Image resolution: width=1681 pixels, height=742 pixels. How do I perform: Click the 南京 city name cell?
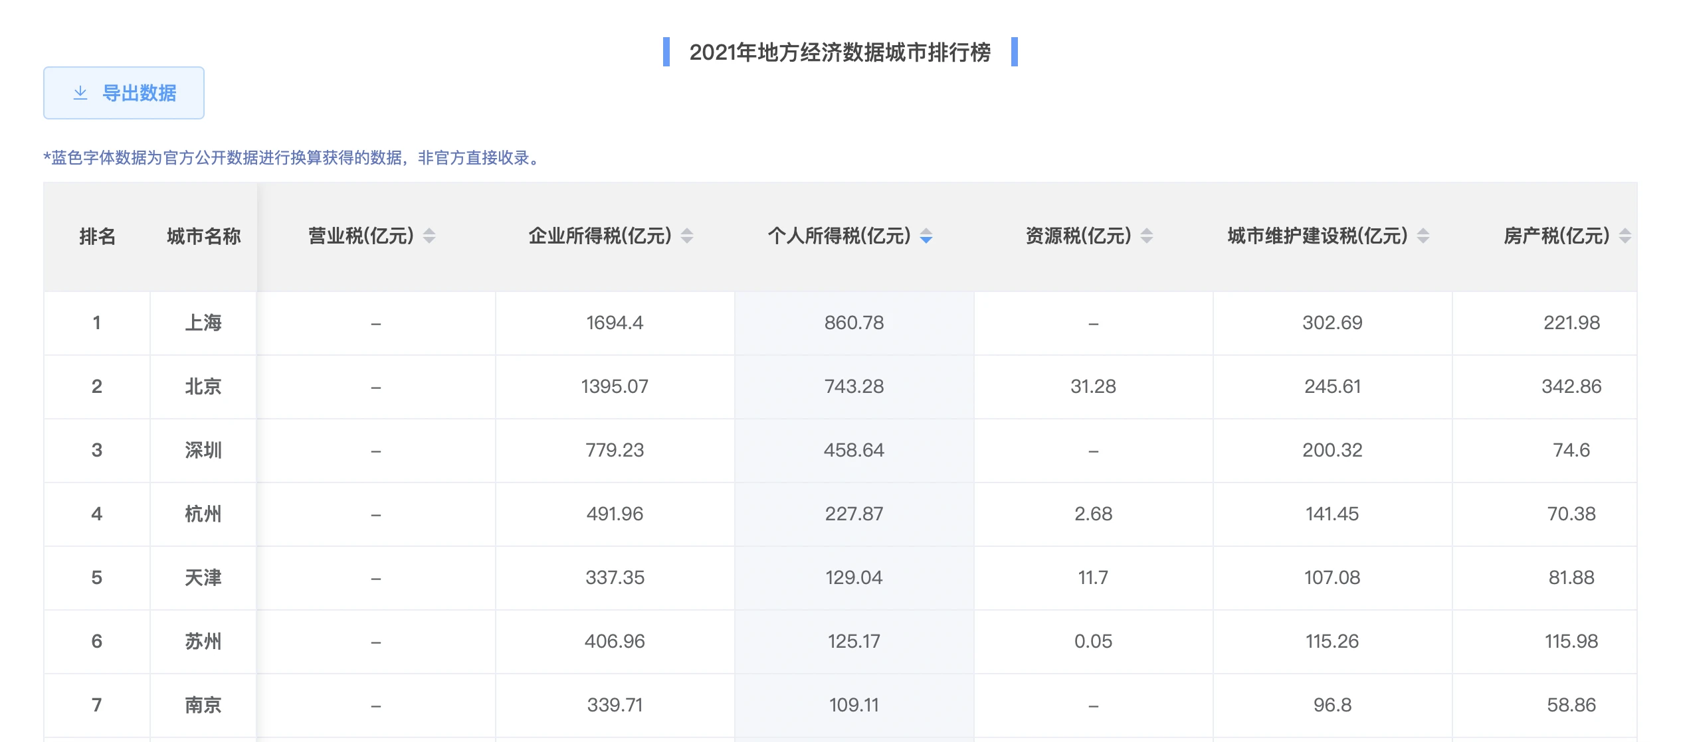(203, 705)
